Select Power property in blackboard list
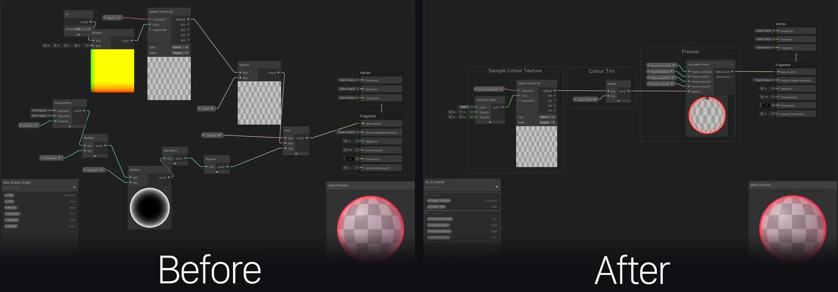Screen dimensions: 838x292 tap(10, 208)
